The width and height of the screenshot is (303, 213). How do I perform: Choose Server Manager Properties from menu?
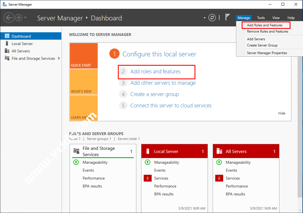[267, 53]
